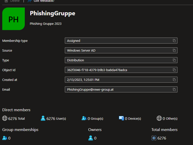Screen dimensions: 193x145
Task: Copy the Type field value
Action: [174, 60]
